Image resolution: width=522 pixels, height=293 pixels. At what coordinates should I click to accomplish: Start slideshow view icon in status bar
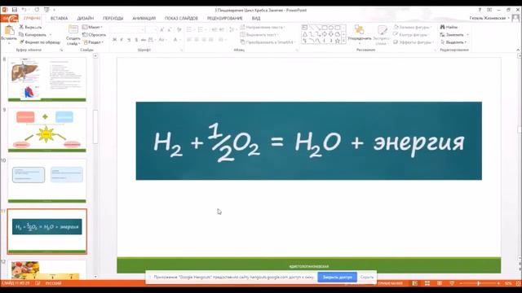(452, 283)
